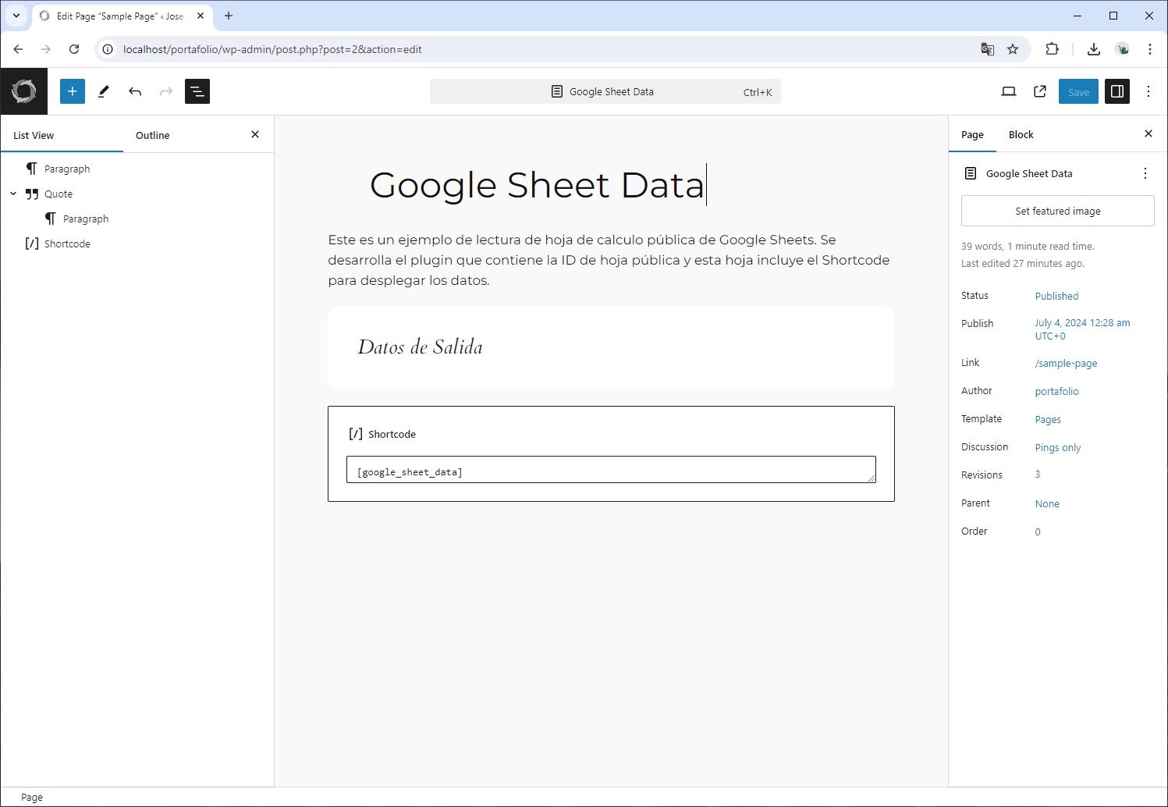This screenshot has width=1168, height=807.
Task: Reload the current browser page
Action: [74, 49]
